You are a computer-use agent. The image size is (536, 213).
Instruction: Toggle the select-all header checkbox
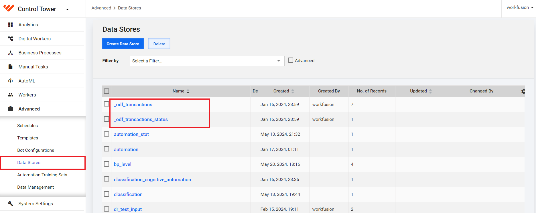pos(107,91)
